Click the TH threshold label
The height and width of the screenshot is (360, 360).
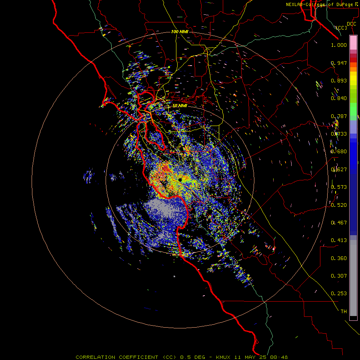point(344,312)
